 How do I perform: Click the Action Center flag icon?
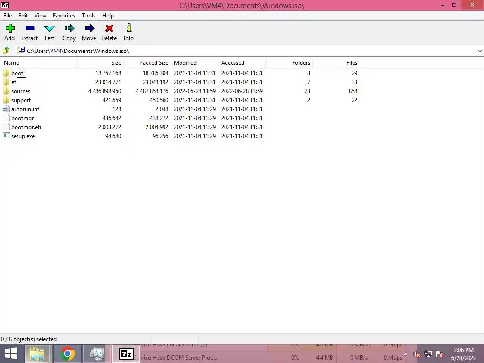pos(440,354)
